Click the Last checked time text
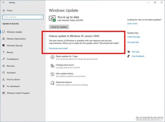This screenshot has height=122, width=165. coord(70,20)
